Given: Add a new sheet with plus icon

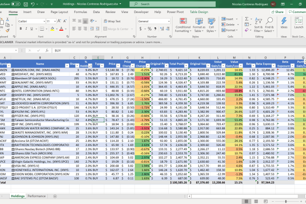Looking at the screenshot, I should (55, 196).
